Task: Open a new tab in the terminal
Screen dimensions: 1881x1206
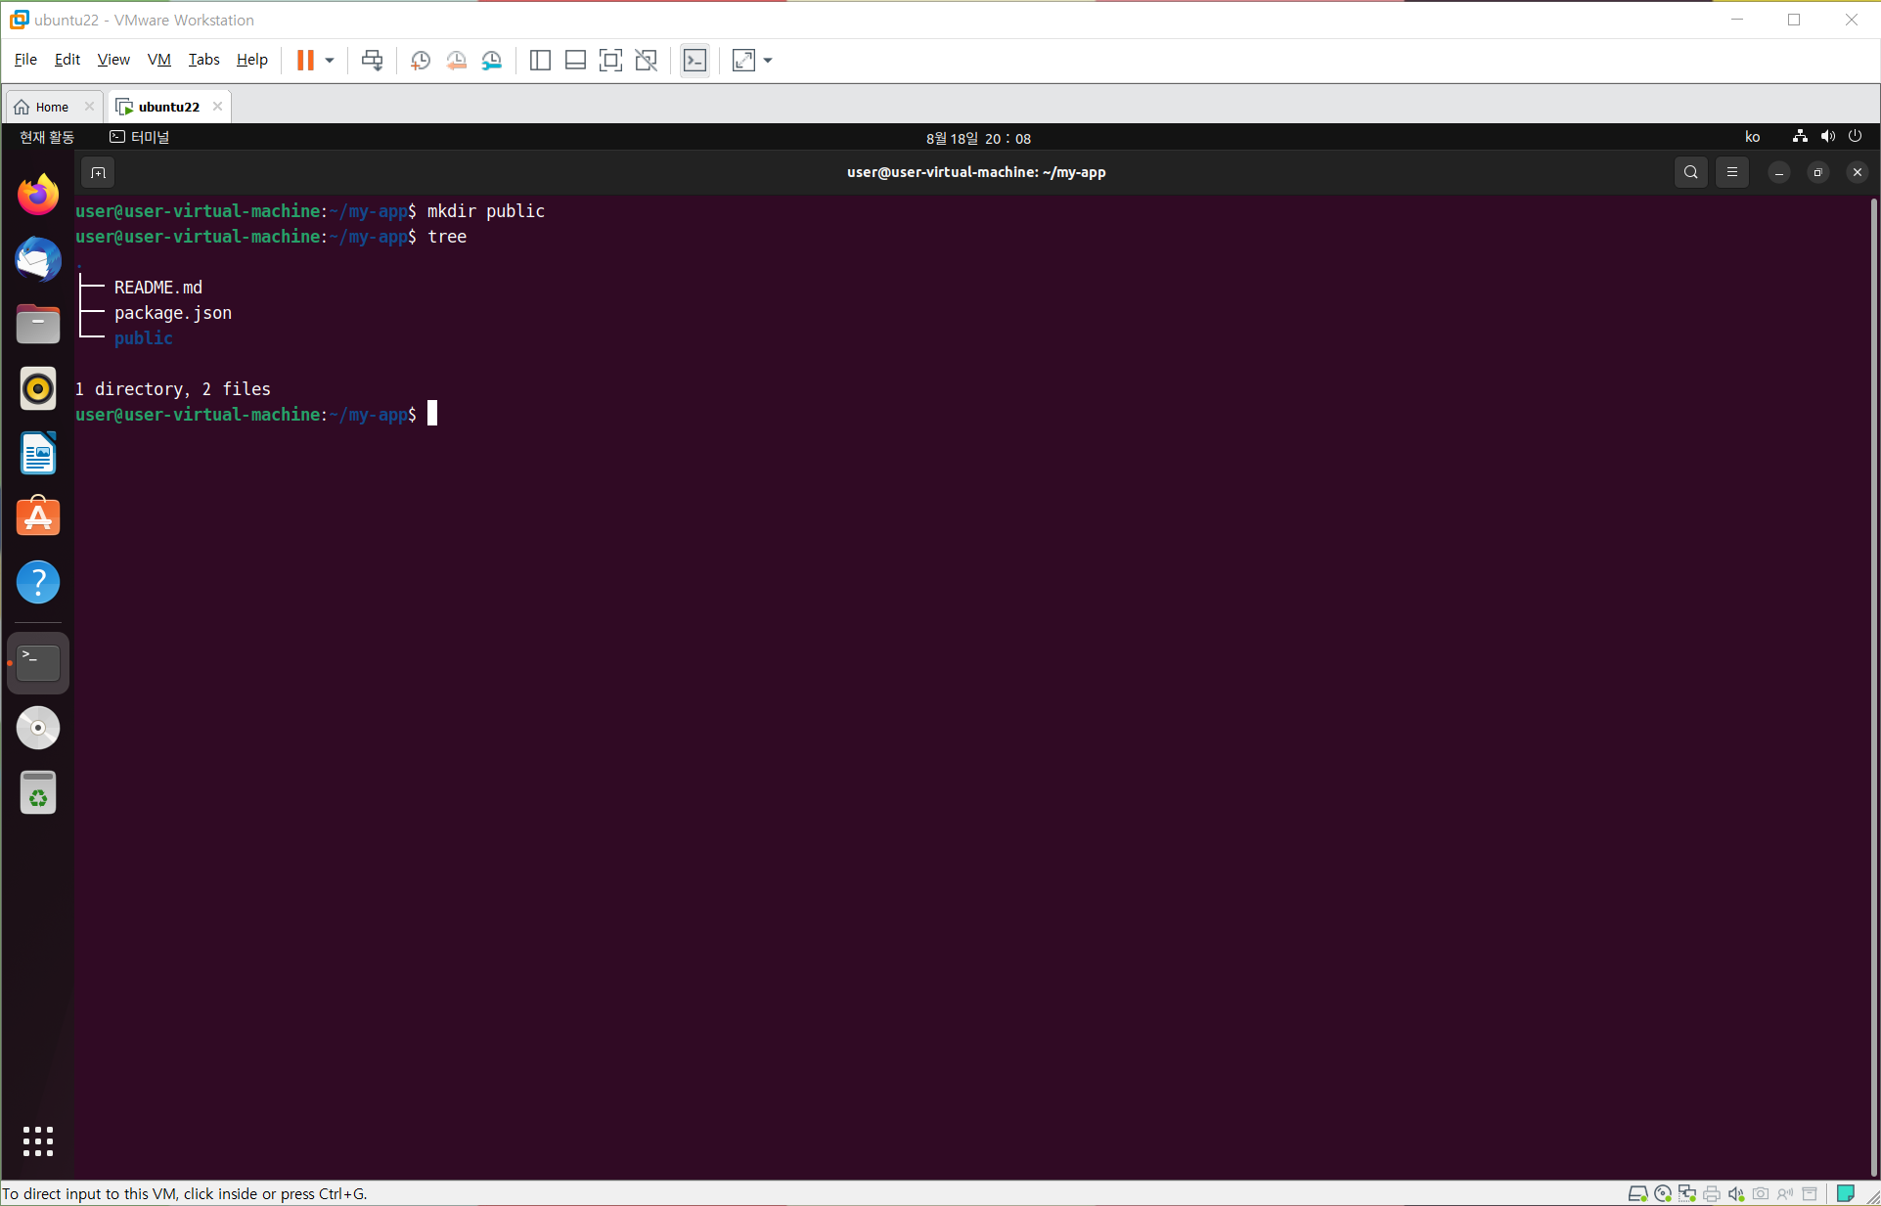Action: [x=98, y=173]
